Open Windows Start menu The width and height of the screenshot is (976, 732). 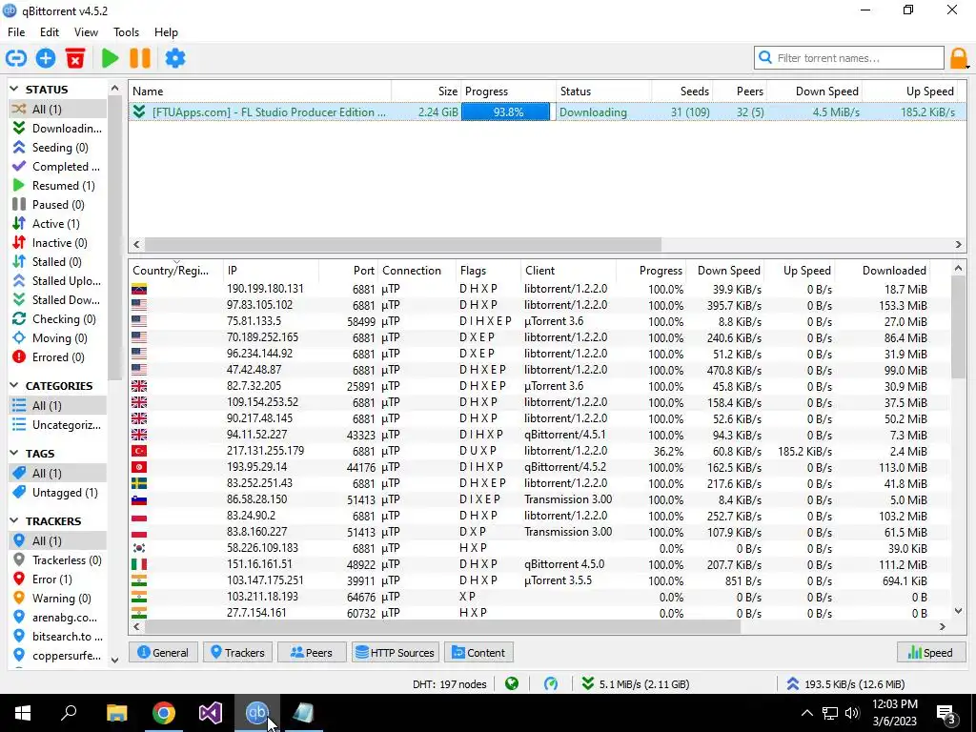(x=23, y=713)
